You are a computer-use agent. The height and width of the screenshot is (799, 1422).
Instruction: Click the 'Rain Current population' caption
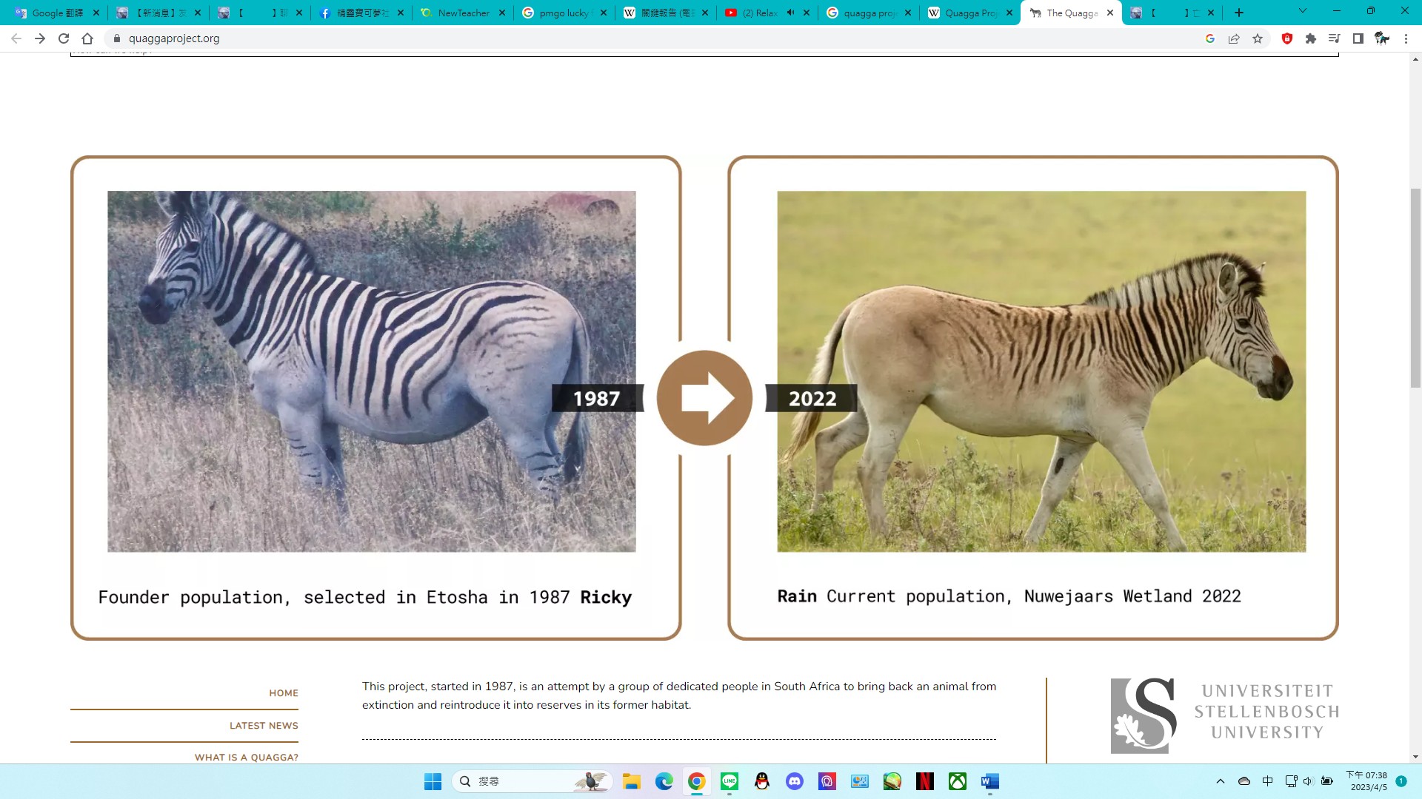click(1009, 596)
